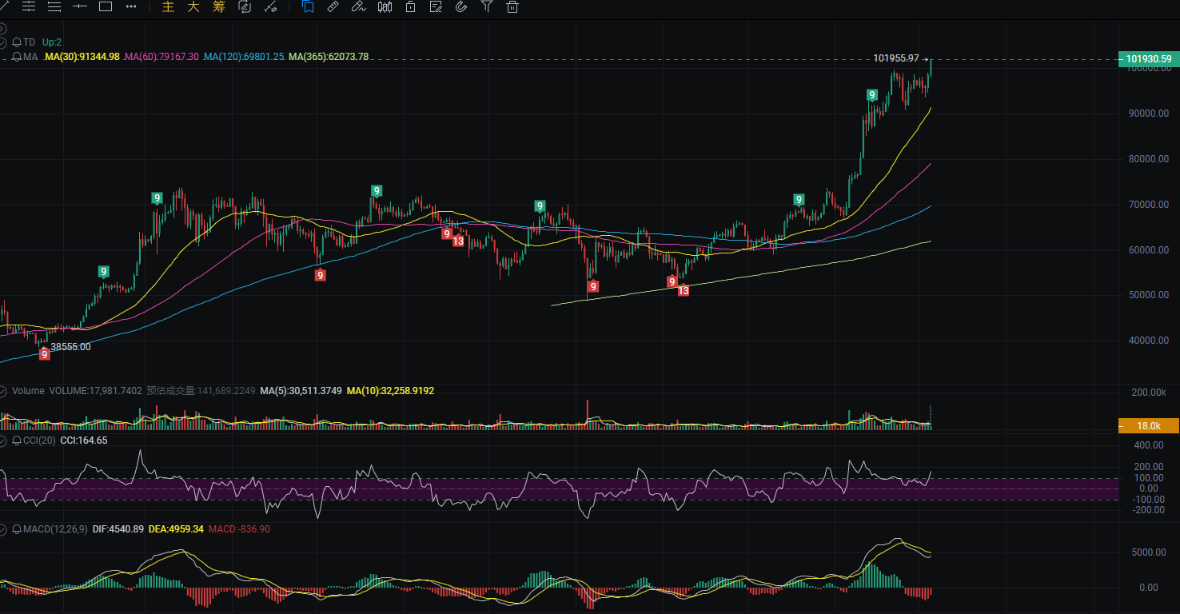Select the 主 main chart tab
Viewport: 1180px width, 614px height.
tap(166, 6)
